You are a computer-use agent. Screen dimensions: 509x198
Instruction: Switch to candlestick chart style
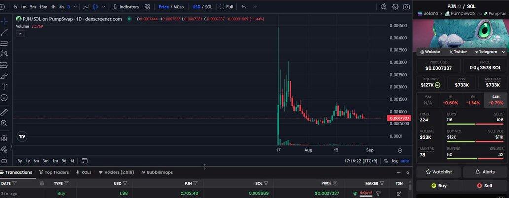[x=96, y=7]
